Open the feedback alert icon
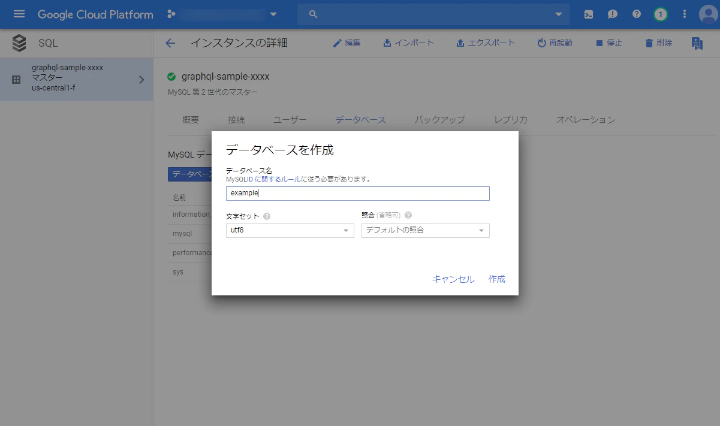 click(x=613, y=14)
